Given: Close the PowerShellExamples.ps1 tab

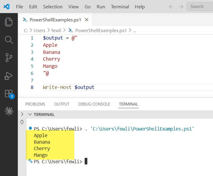Looking at the screenshot, I should point(86,20).
